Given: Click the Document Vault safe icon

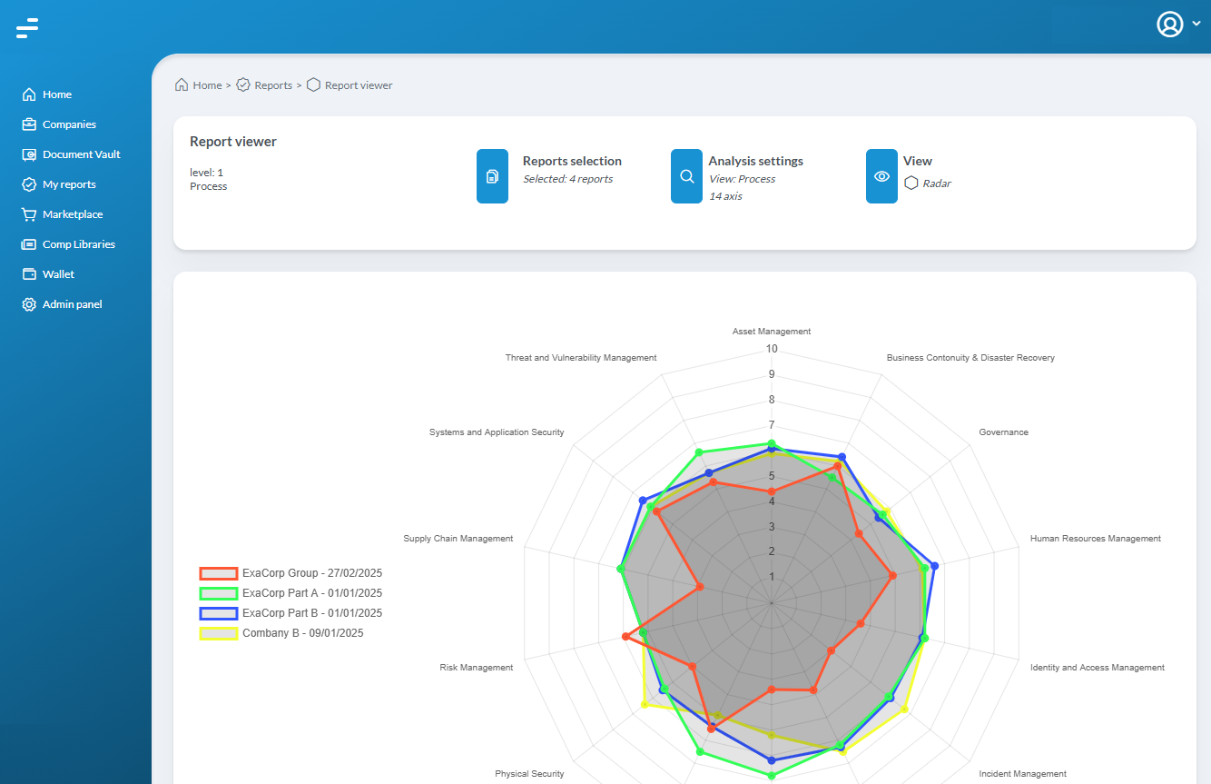Looking at the screenshot, I should tap(29, 154).
